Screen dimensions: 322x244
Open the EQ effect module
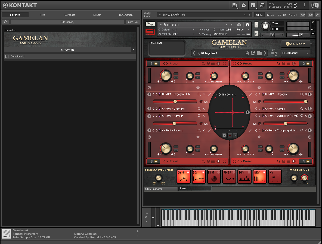pyautogui.click(x=199, y=177)
